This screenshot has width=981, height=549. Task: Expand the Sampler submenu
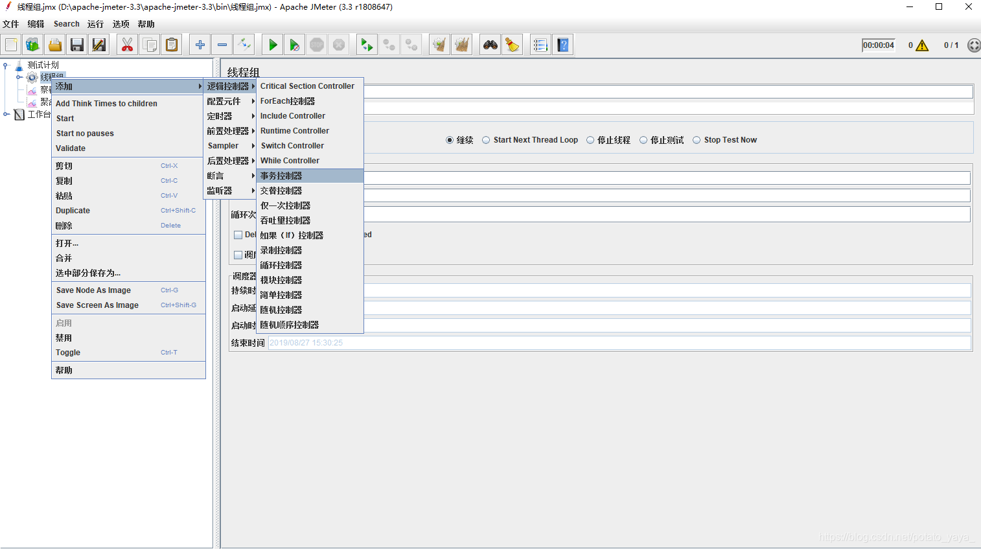click(230, 146)
